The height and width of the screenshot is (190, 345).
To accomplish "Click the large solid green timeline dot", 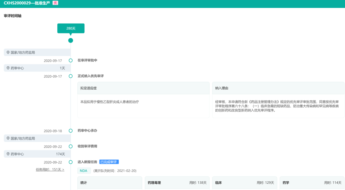I will pos(71,40).
